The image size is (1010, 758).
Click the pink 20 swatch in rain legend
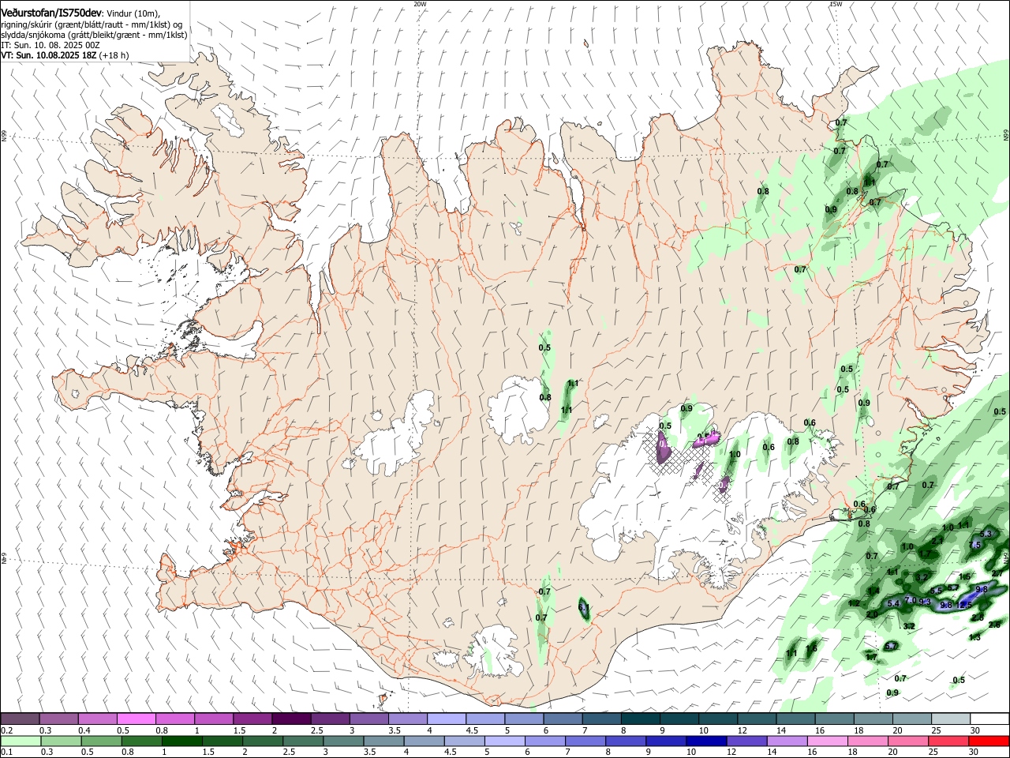point(907,741)
